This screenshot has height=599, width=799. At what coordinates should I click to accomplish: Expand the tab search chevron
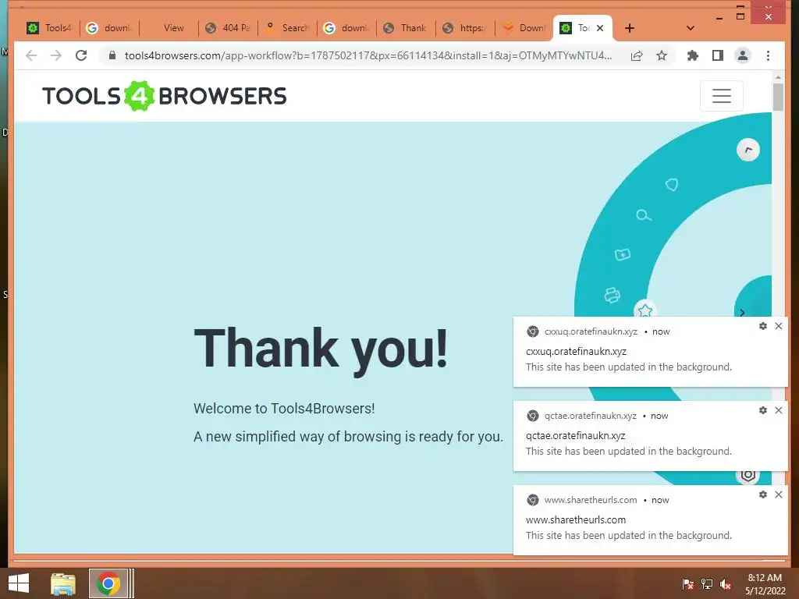(690, 28)
